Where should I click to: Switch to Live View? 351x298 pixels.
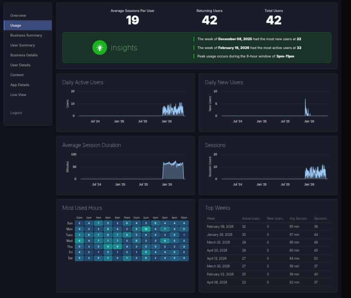pyautogui.click(x=18, y=95)
